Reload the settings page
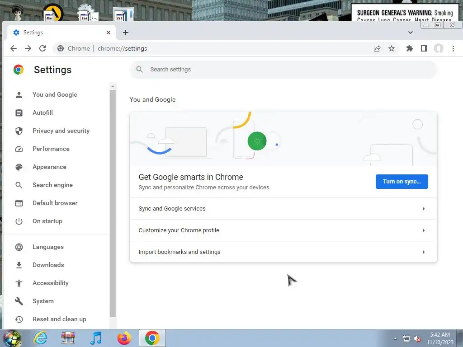The height and width of the screenshot is (347, 463). point(43,48)
